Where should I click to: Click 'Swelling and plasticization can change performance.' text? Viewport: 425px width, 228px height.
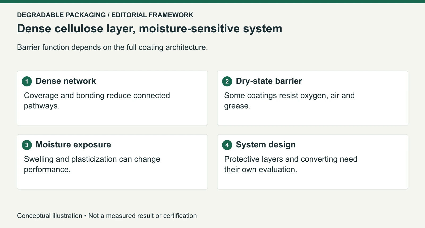click(92, 164)
